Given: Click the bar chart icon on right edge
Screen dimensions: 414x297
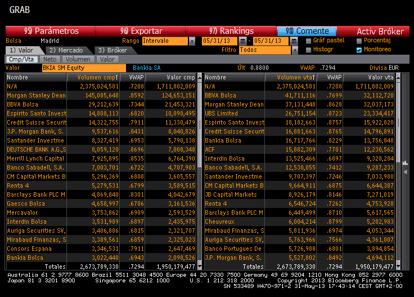Looking at the screenshot, I should click(x=405, y=163).
